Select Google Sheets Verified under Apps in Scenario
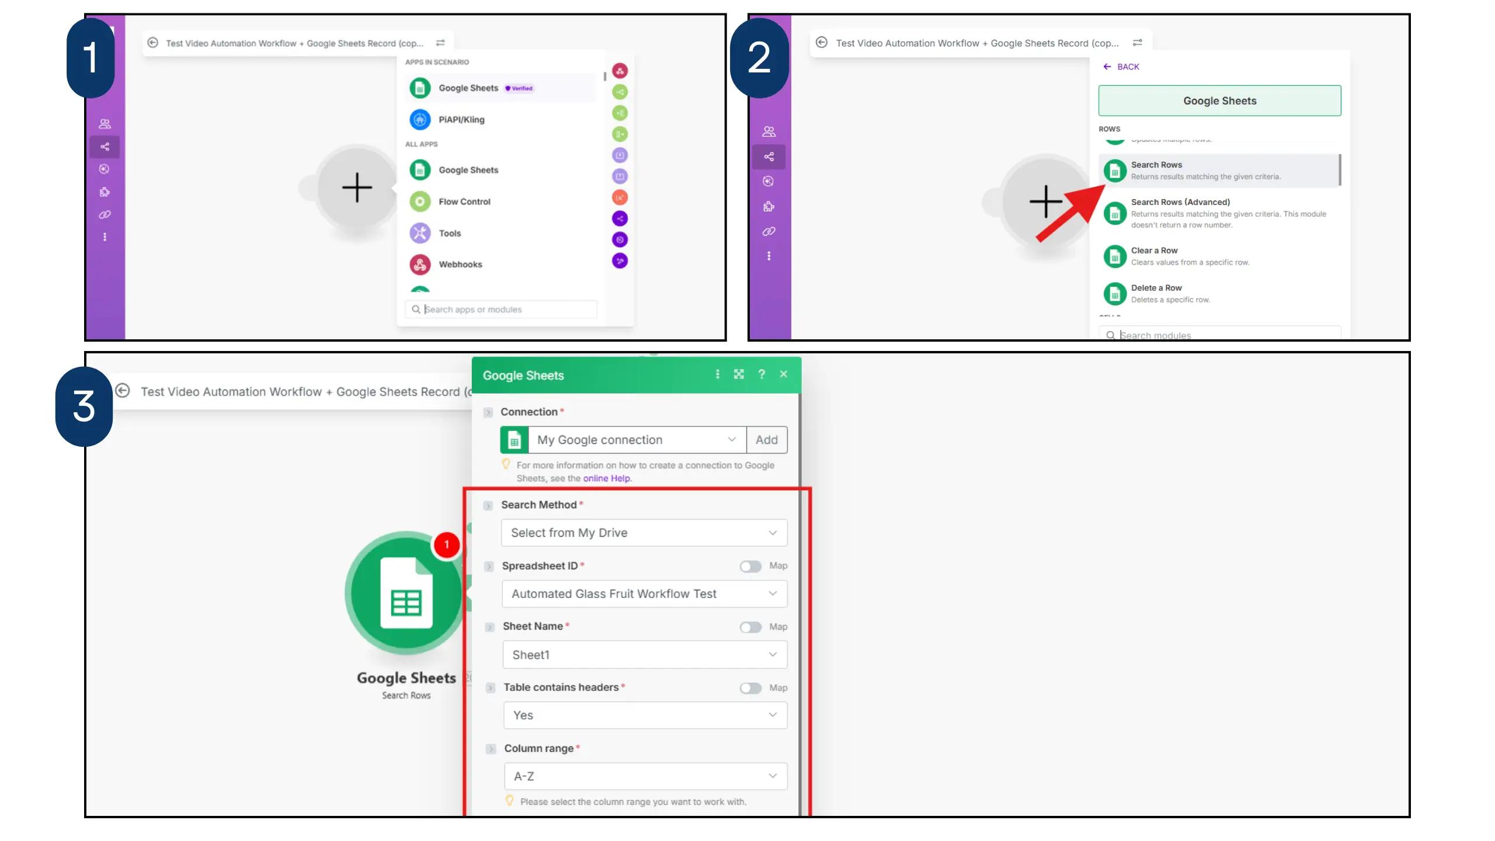Screen dimensions: 1495x841 point(500,88)
